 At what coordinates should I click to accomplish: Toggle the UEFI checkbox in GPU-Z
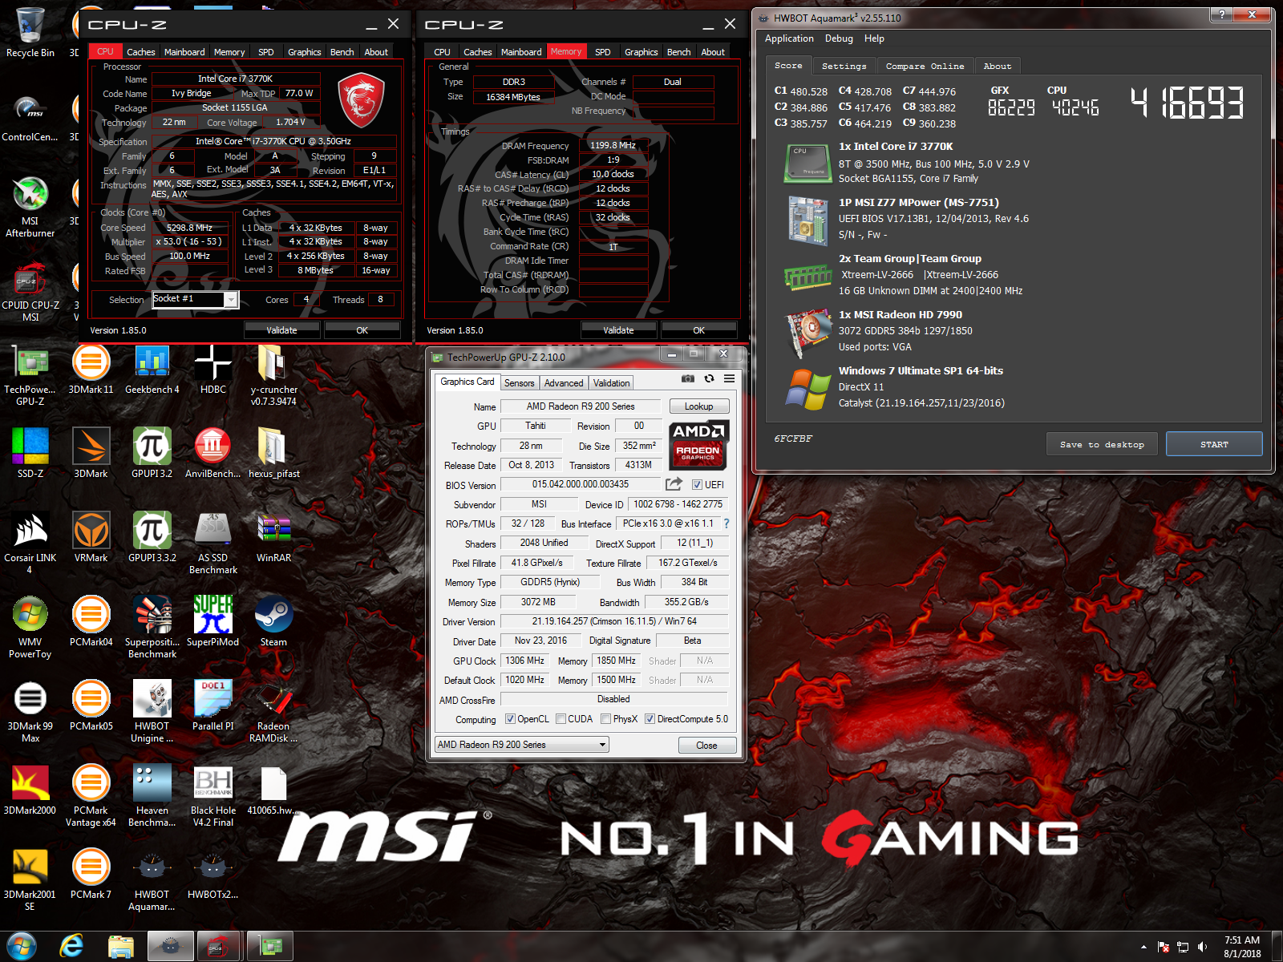pos(697,485)
